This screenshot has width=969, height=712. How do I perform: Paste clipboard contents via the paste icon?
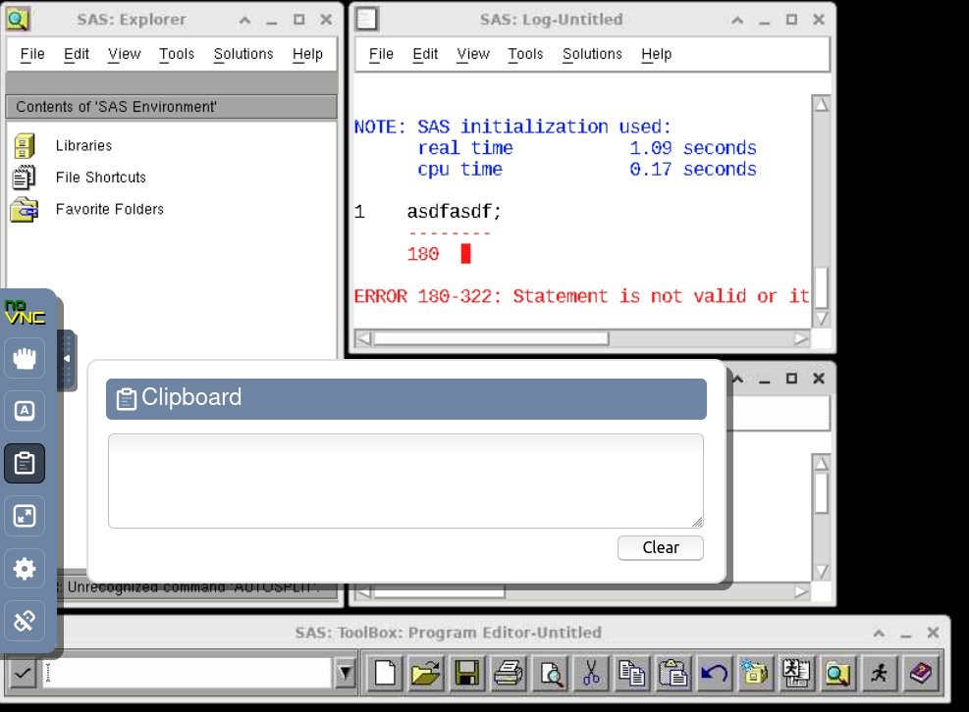[673, 674]
